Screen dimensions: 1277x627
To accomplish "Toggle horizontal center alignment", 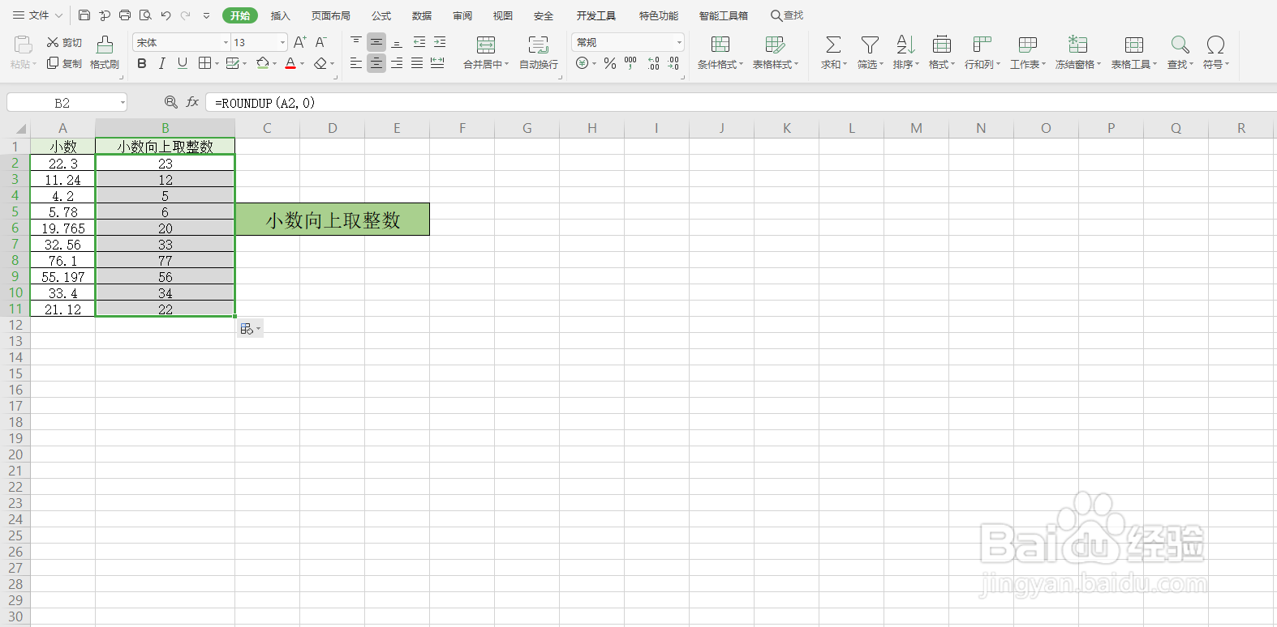I will click(x=376, y=63).
